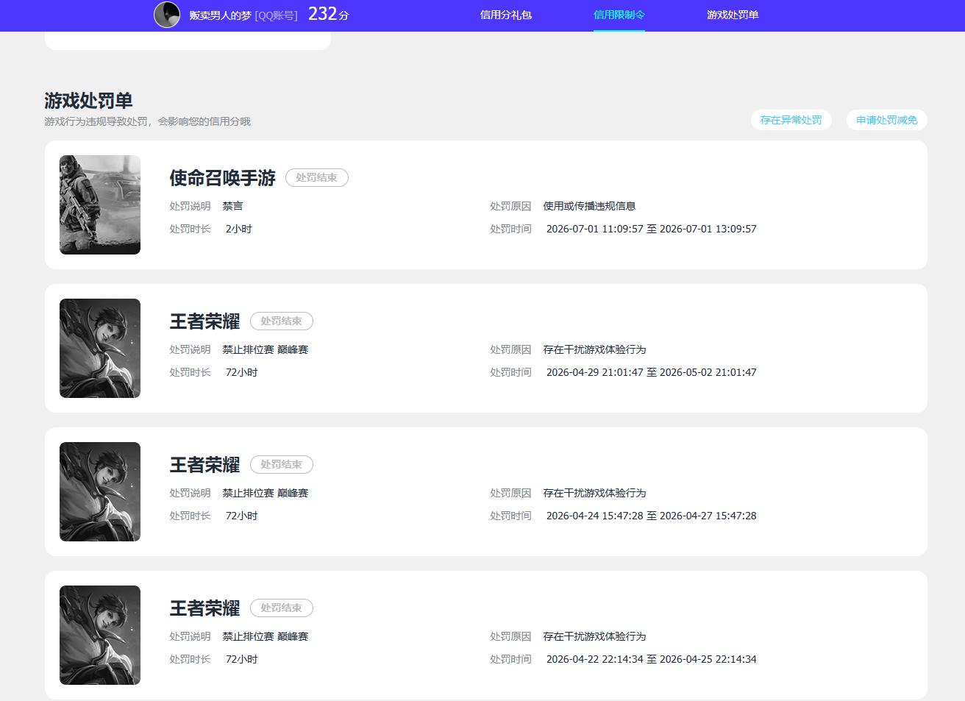Screen dimensions: 965x701
Task: Click the username 贩卖男人的梦
Action: point(220,15)
